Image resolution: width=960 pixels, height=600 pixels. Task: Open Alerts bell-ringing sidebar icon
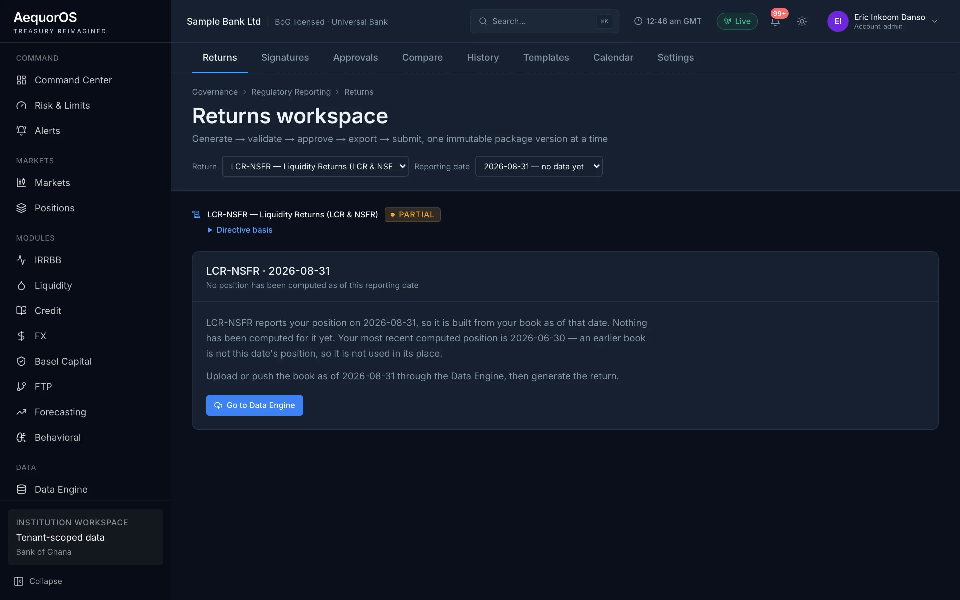click(21, 131)
